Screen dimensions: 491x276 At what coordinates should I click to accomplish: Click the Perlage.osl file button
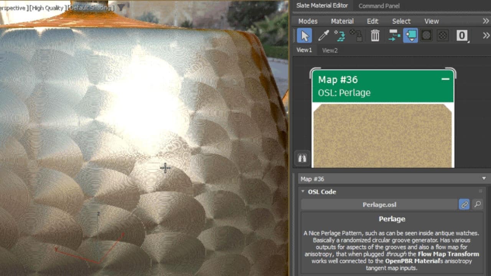click(379, 204)
